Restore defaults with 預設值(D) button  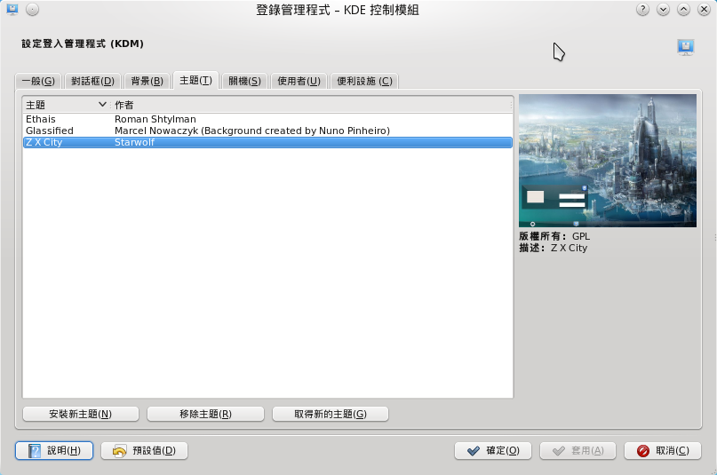click(x=144, y=450)
